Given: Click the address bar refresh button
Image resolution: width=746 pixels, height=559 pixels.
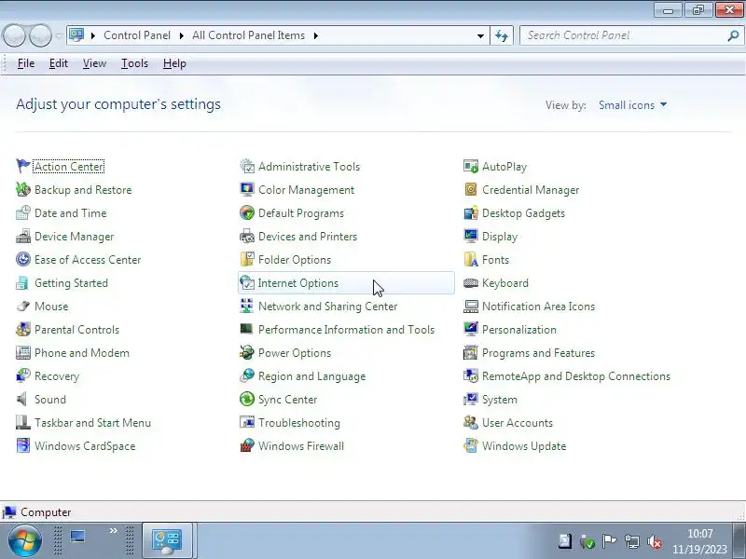Looking at the screenshot, I should (x=502, y=35).
